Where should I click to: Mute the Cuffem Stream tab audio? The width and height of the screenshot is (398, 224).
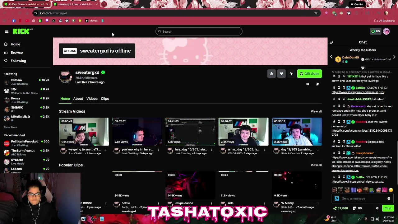point(42,4)
